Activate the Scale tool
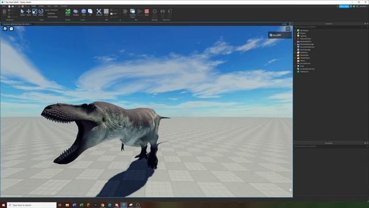 [x=35, y=12]
